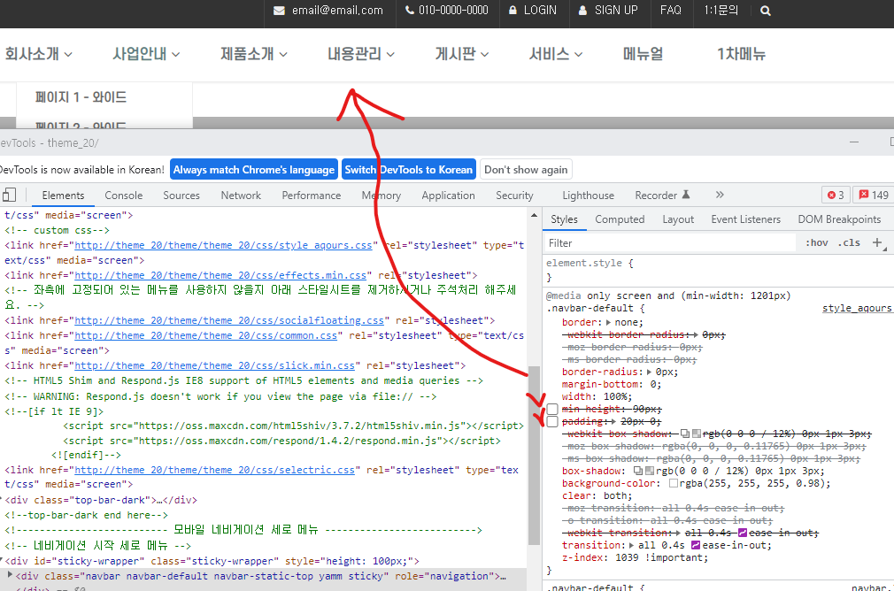Open the common.css stylesheet link
Viewport: 894px width, 591px height.
pos(206,335)
